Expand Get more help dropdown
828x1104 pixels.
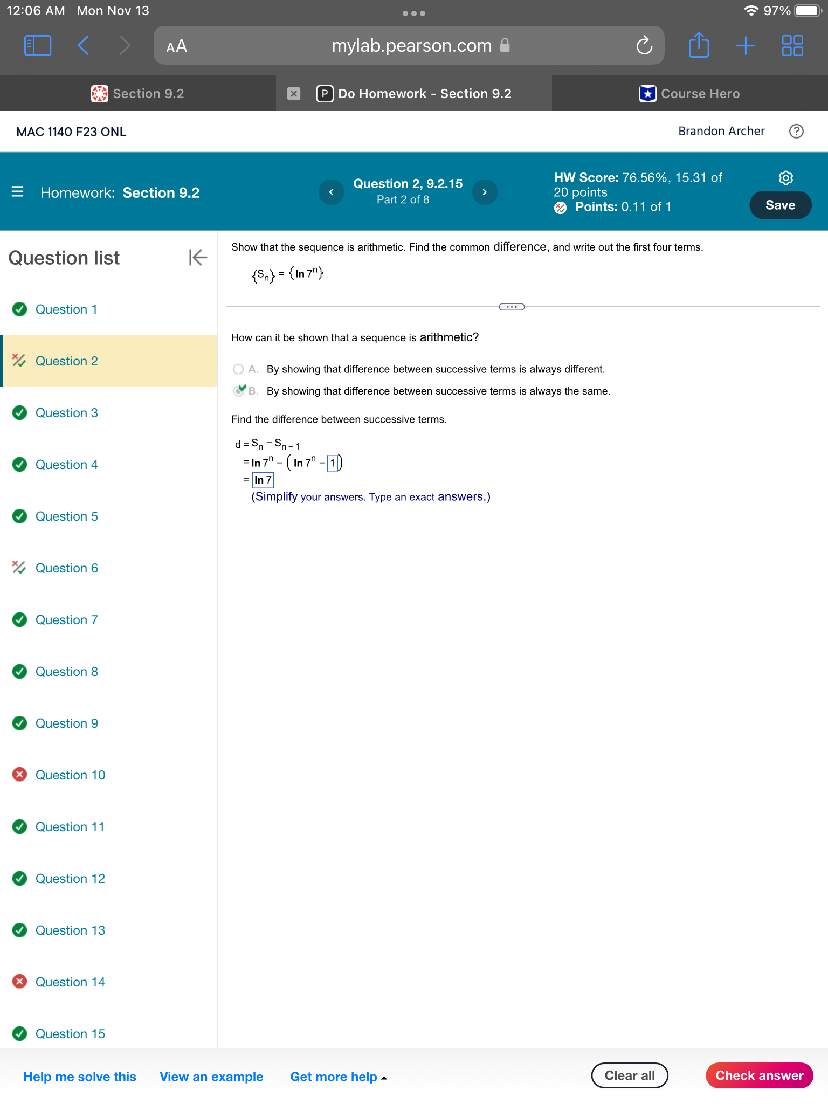[339, 1077]
